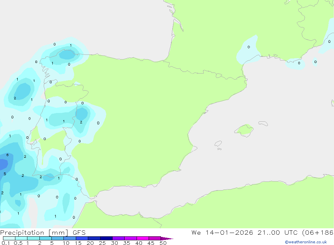Image resolution: width=334 pixels, height=245 pixels.
Task: Click the "5" precipitation value on the map
Action: point(5,174)
